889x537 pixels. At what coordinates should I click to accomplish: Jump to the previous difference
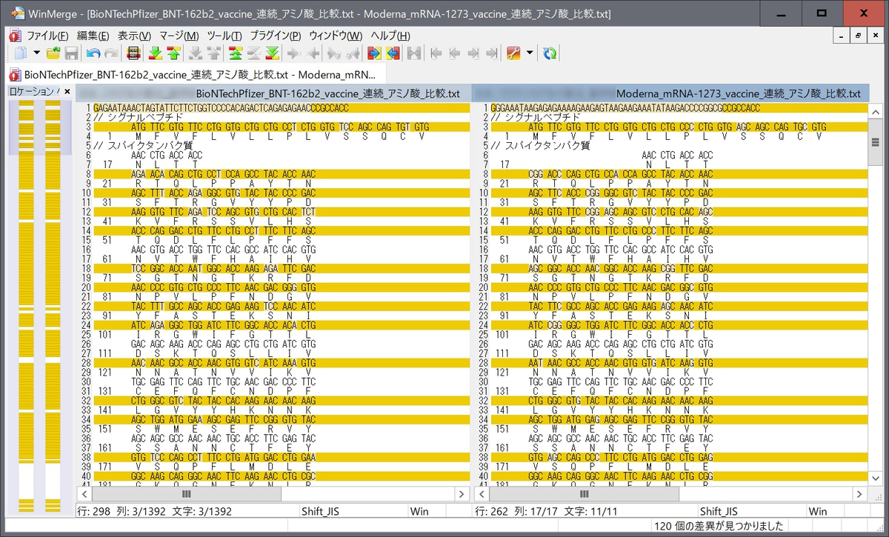(173, 53)
